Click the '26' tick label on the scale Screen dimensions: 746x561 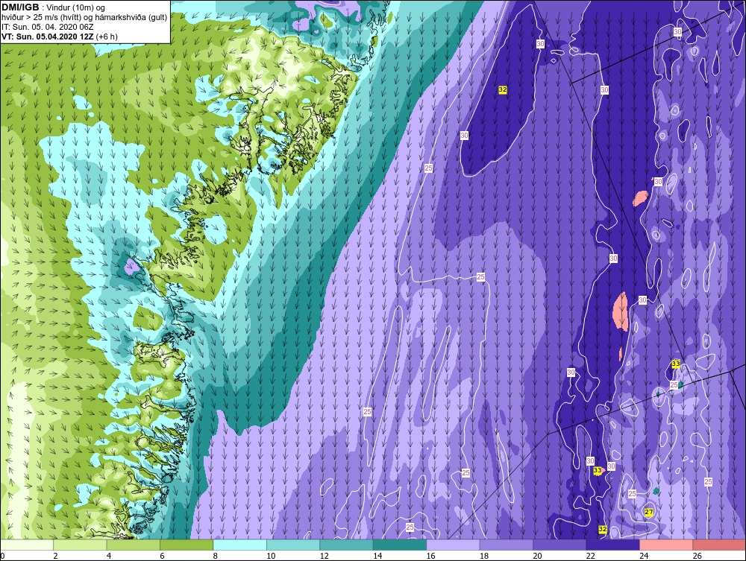(697, 556)
